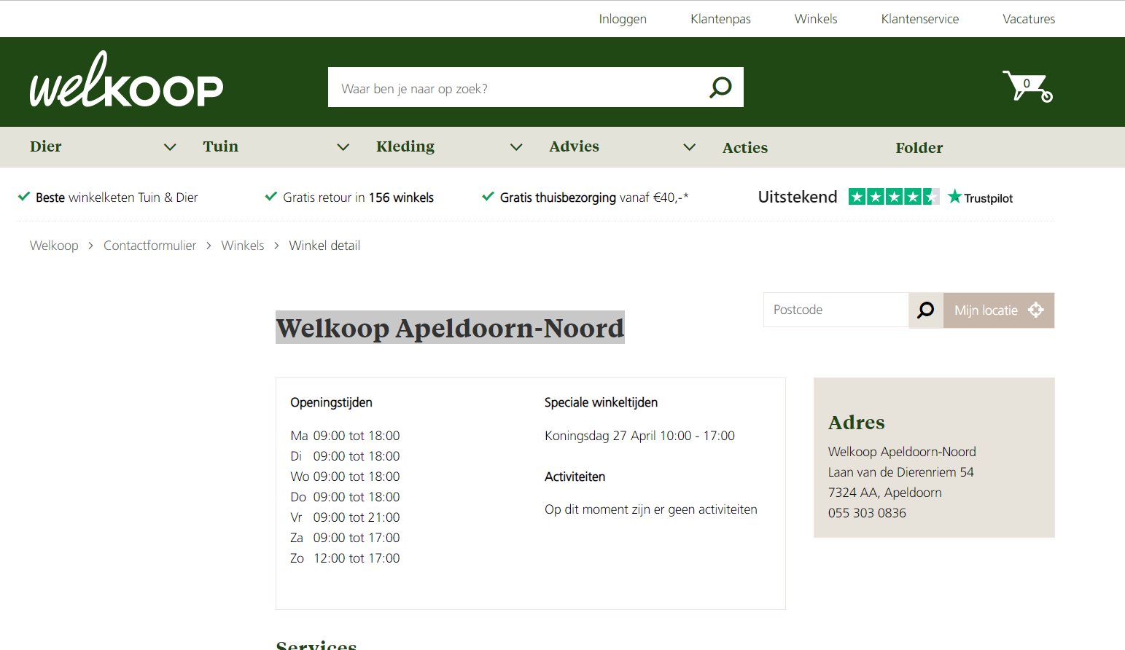Click the search magnifier icon in header

(x=720, y=87)
